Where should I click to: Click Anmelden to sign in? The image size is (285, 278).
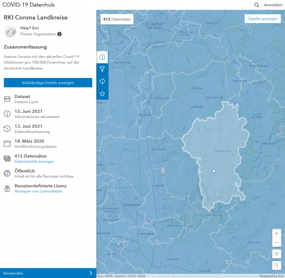point(273,5)
